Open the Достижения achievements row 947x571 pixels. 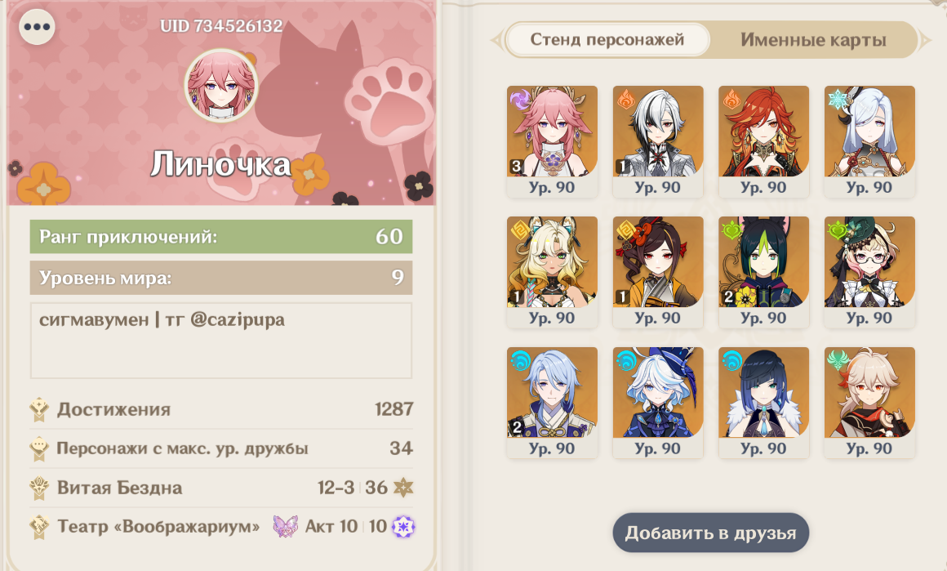(222, 410)
